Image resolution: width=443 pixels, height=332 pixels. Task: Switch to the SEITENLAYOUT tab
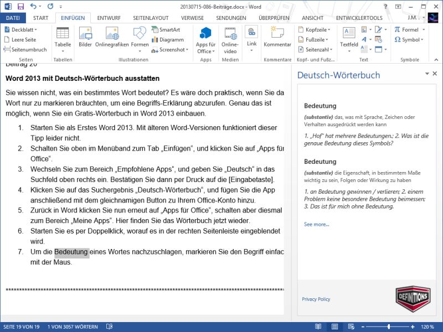pos(151,18)
